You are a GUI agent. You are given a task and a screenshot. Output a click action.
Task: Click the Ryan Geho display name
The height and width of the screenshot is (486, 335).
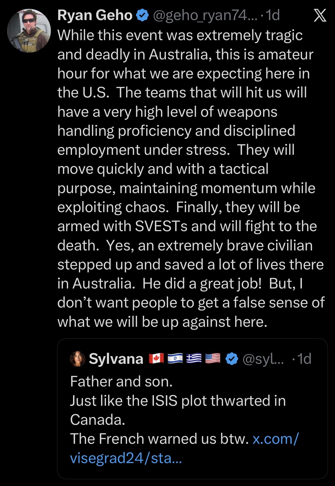[x=95, y=15]
